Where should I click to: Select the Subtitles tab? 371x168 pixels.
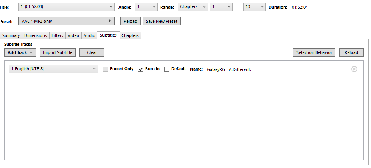(x=109, y=35)
